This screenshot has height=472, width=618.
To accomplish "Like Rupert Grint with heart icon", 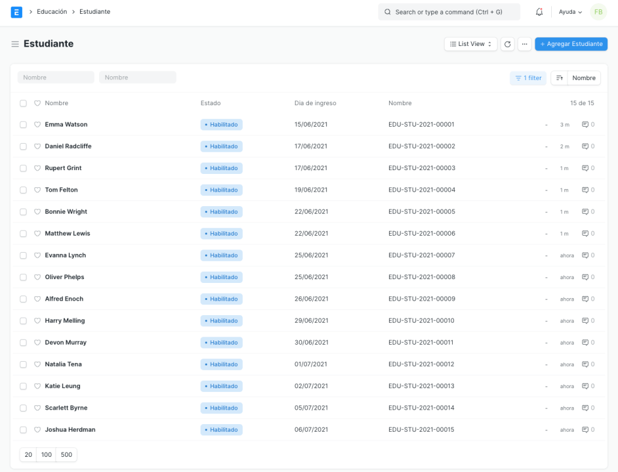I will pyautogui.click(x=37, y=168).
